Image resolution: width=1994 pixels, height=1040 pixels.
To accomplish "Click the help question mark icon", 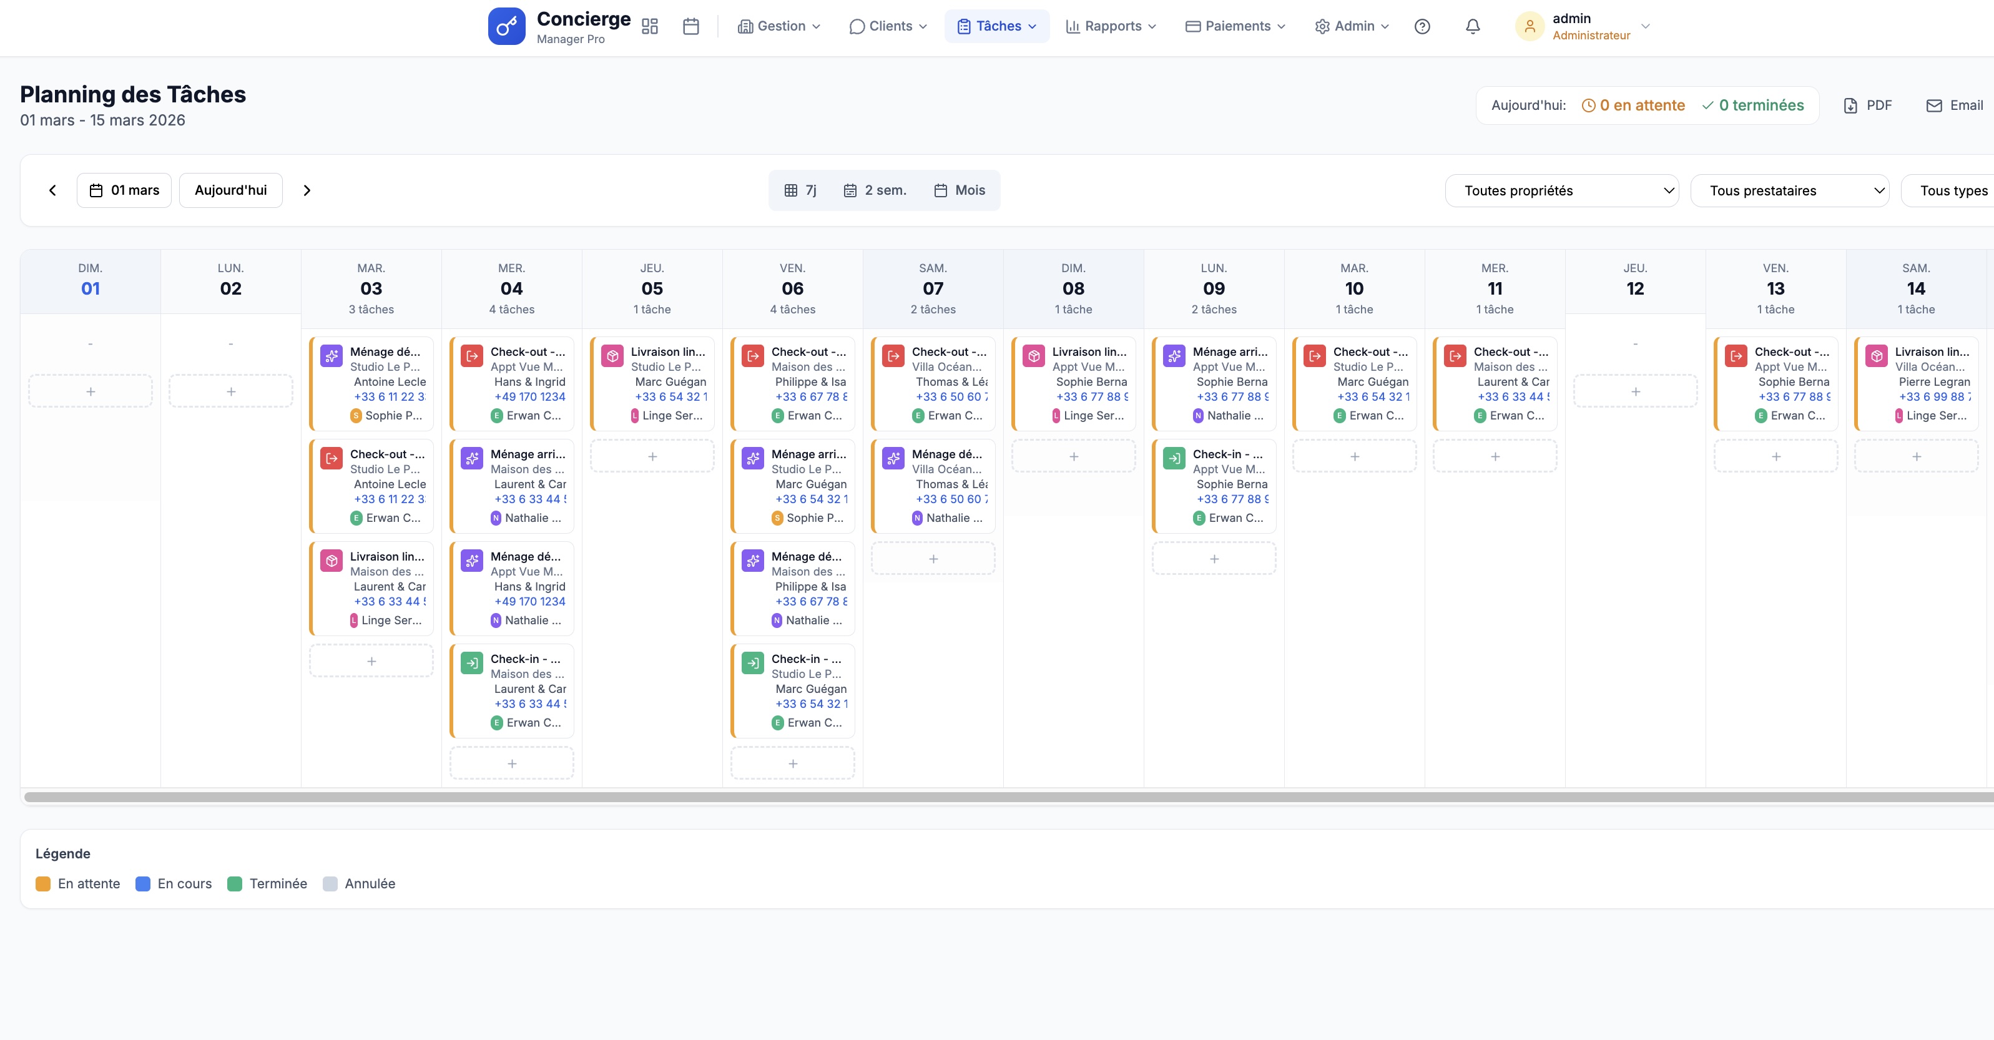I will [1423, 26].
